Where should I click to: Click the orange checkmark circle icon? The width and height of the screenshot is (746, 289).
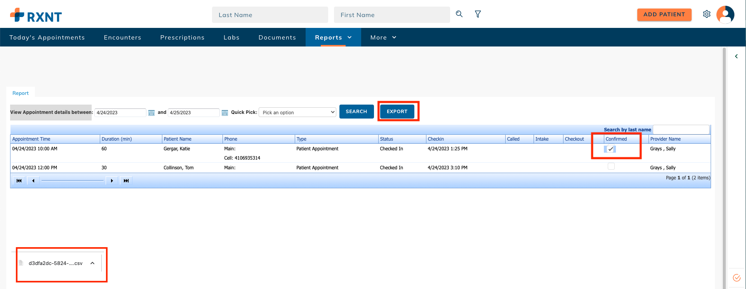(736, 278)
